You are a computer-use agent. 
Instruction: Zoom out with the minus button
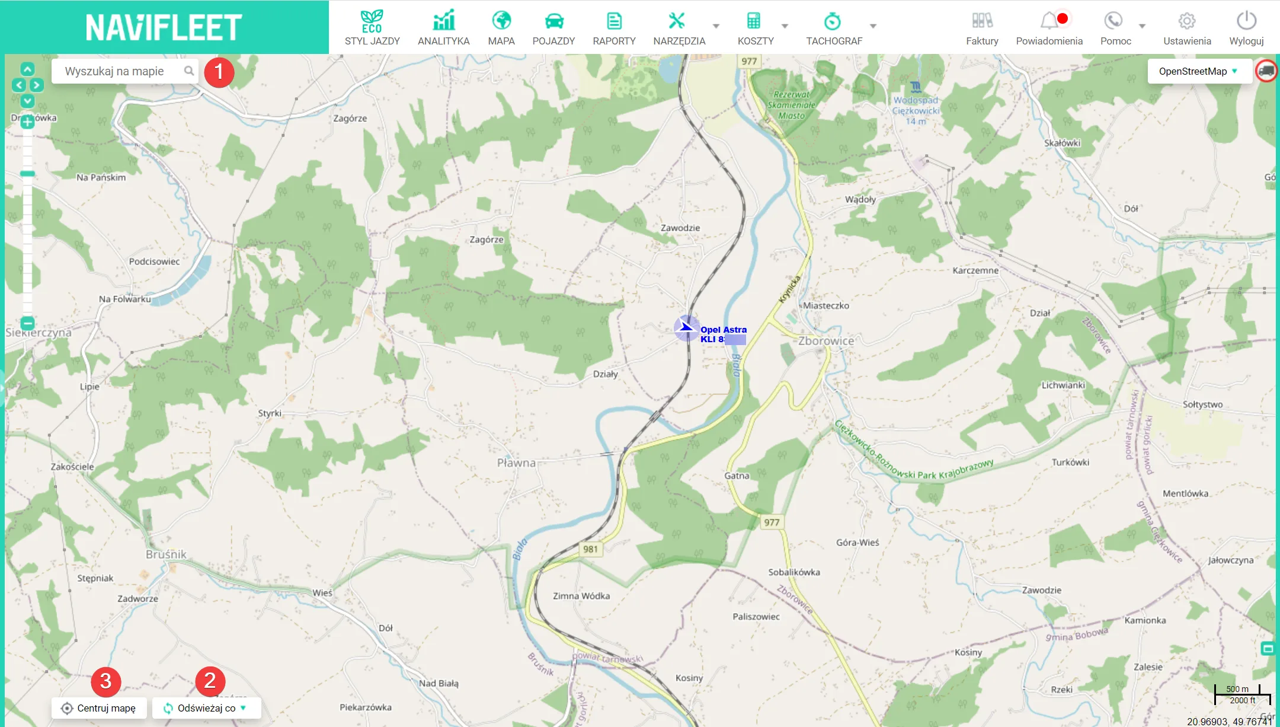[27, 323]
